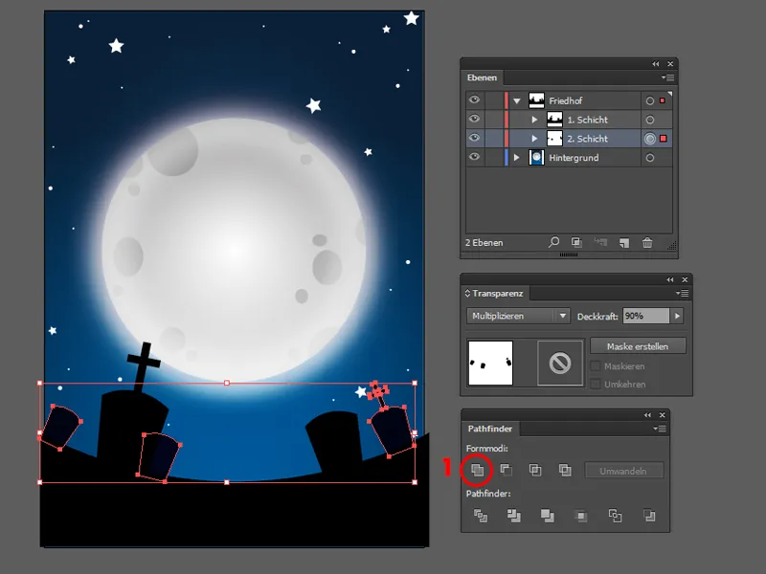Apply the Intersect shape mode
This screenshot has width=766, height=574.
point(535,470)
